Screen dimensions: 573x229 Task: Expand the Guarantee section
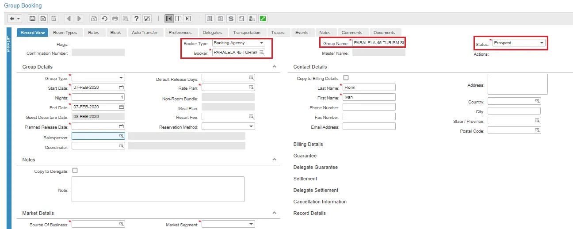click(x=305, y=156)
